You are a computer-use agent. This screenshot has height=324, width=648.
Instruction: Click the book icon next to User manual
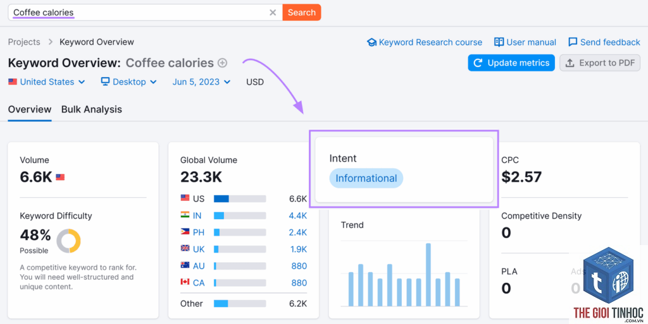(x=499, y=42)
